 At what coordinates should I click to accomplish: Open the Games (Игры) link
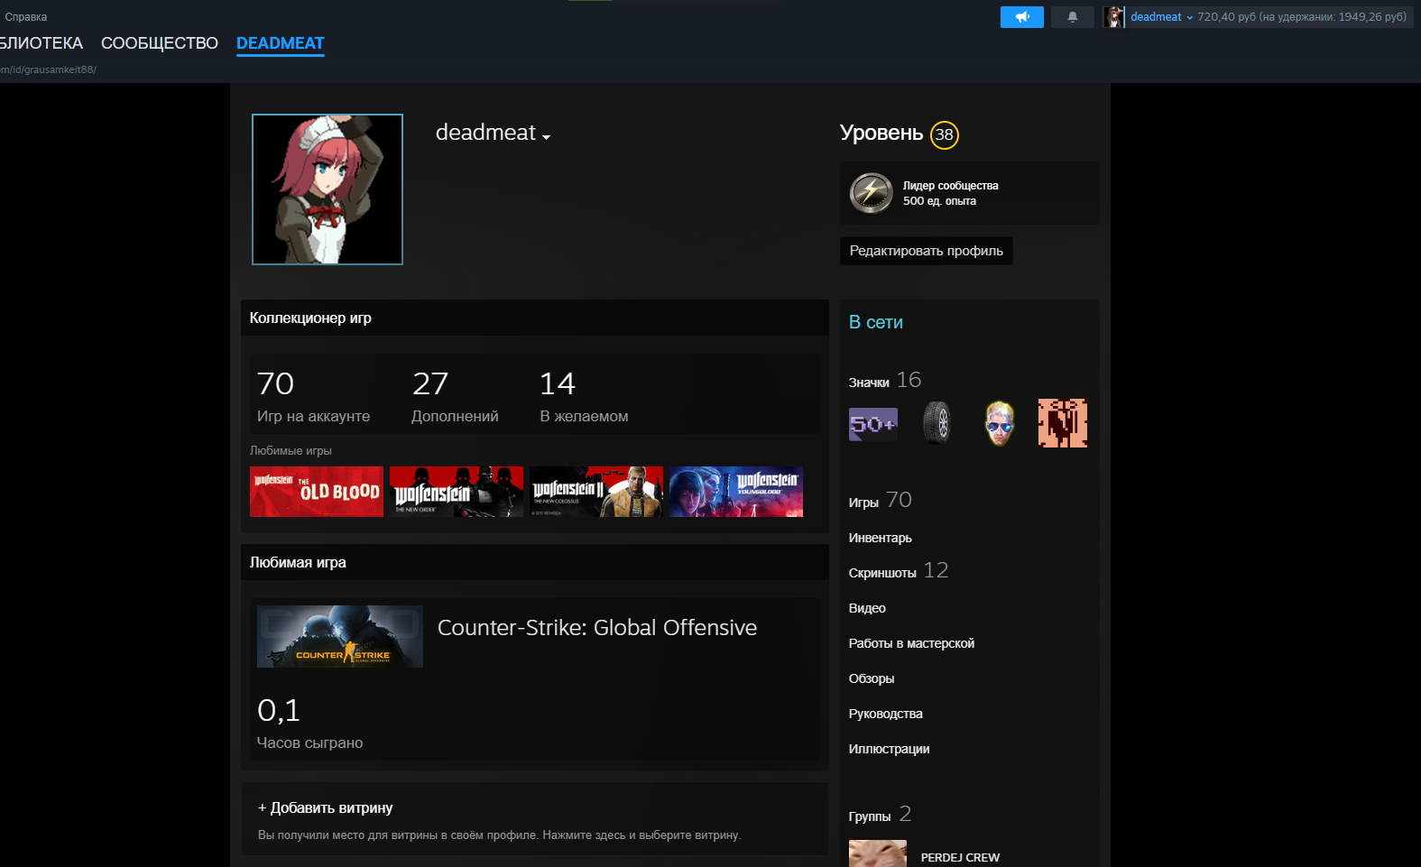[x=863, y=503]
